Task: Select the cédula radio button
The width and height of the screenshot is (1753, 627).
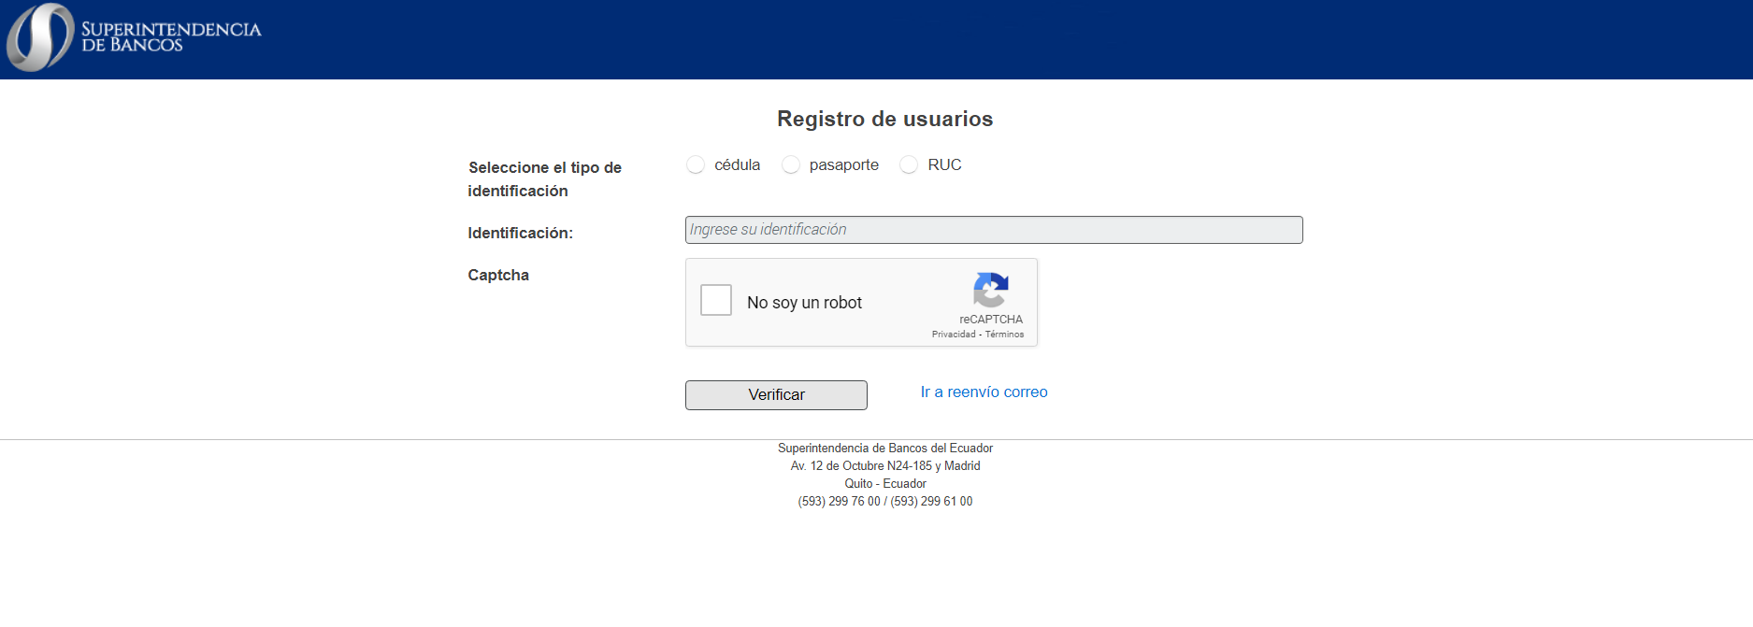Action: 696,164
